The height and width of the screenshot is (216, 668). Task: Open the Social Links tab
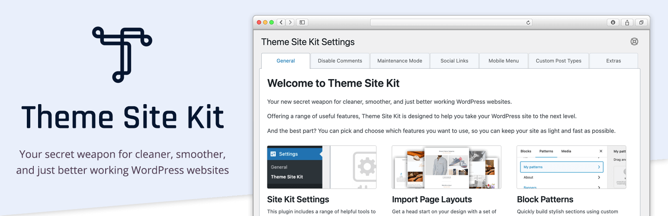coord(454,61)
